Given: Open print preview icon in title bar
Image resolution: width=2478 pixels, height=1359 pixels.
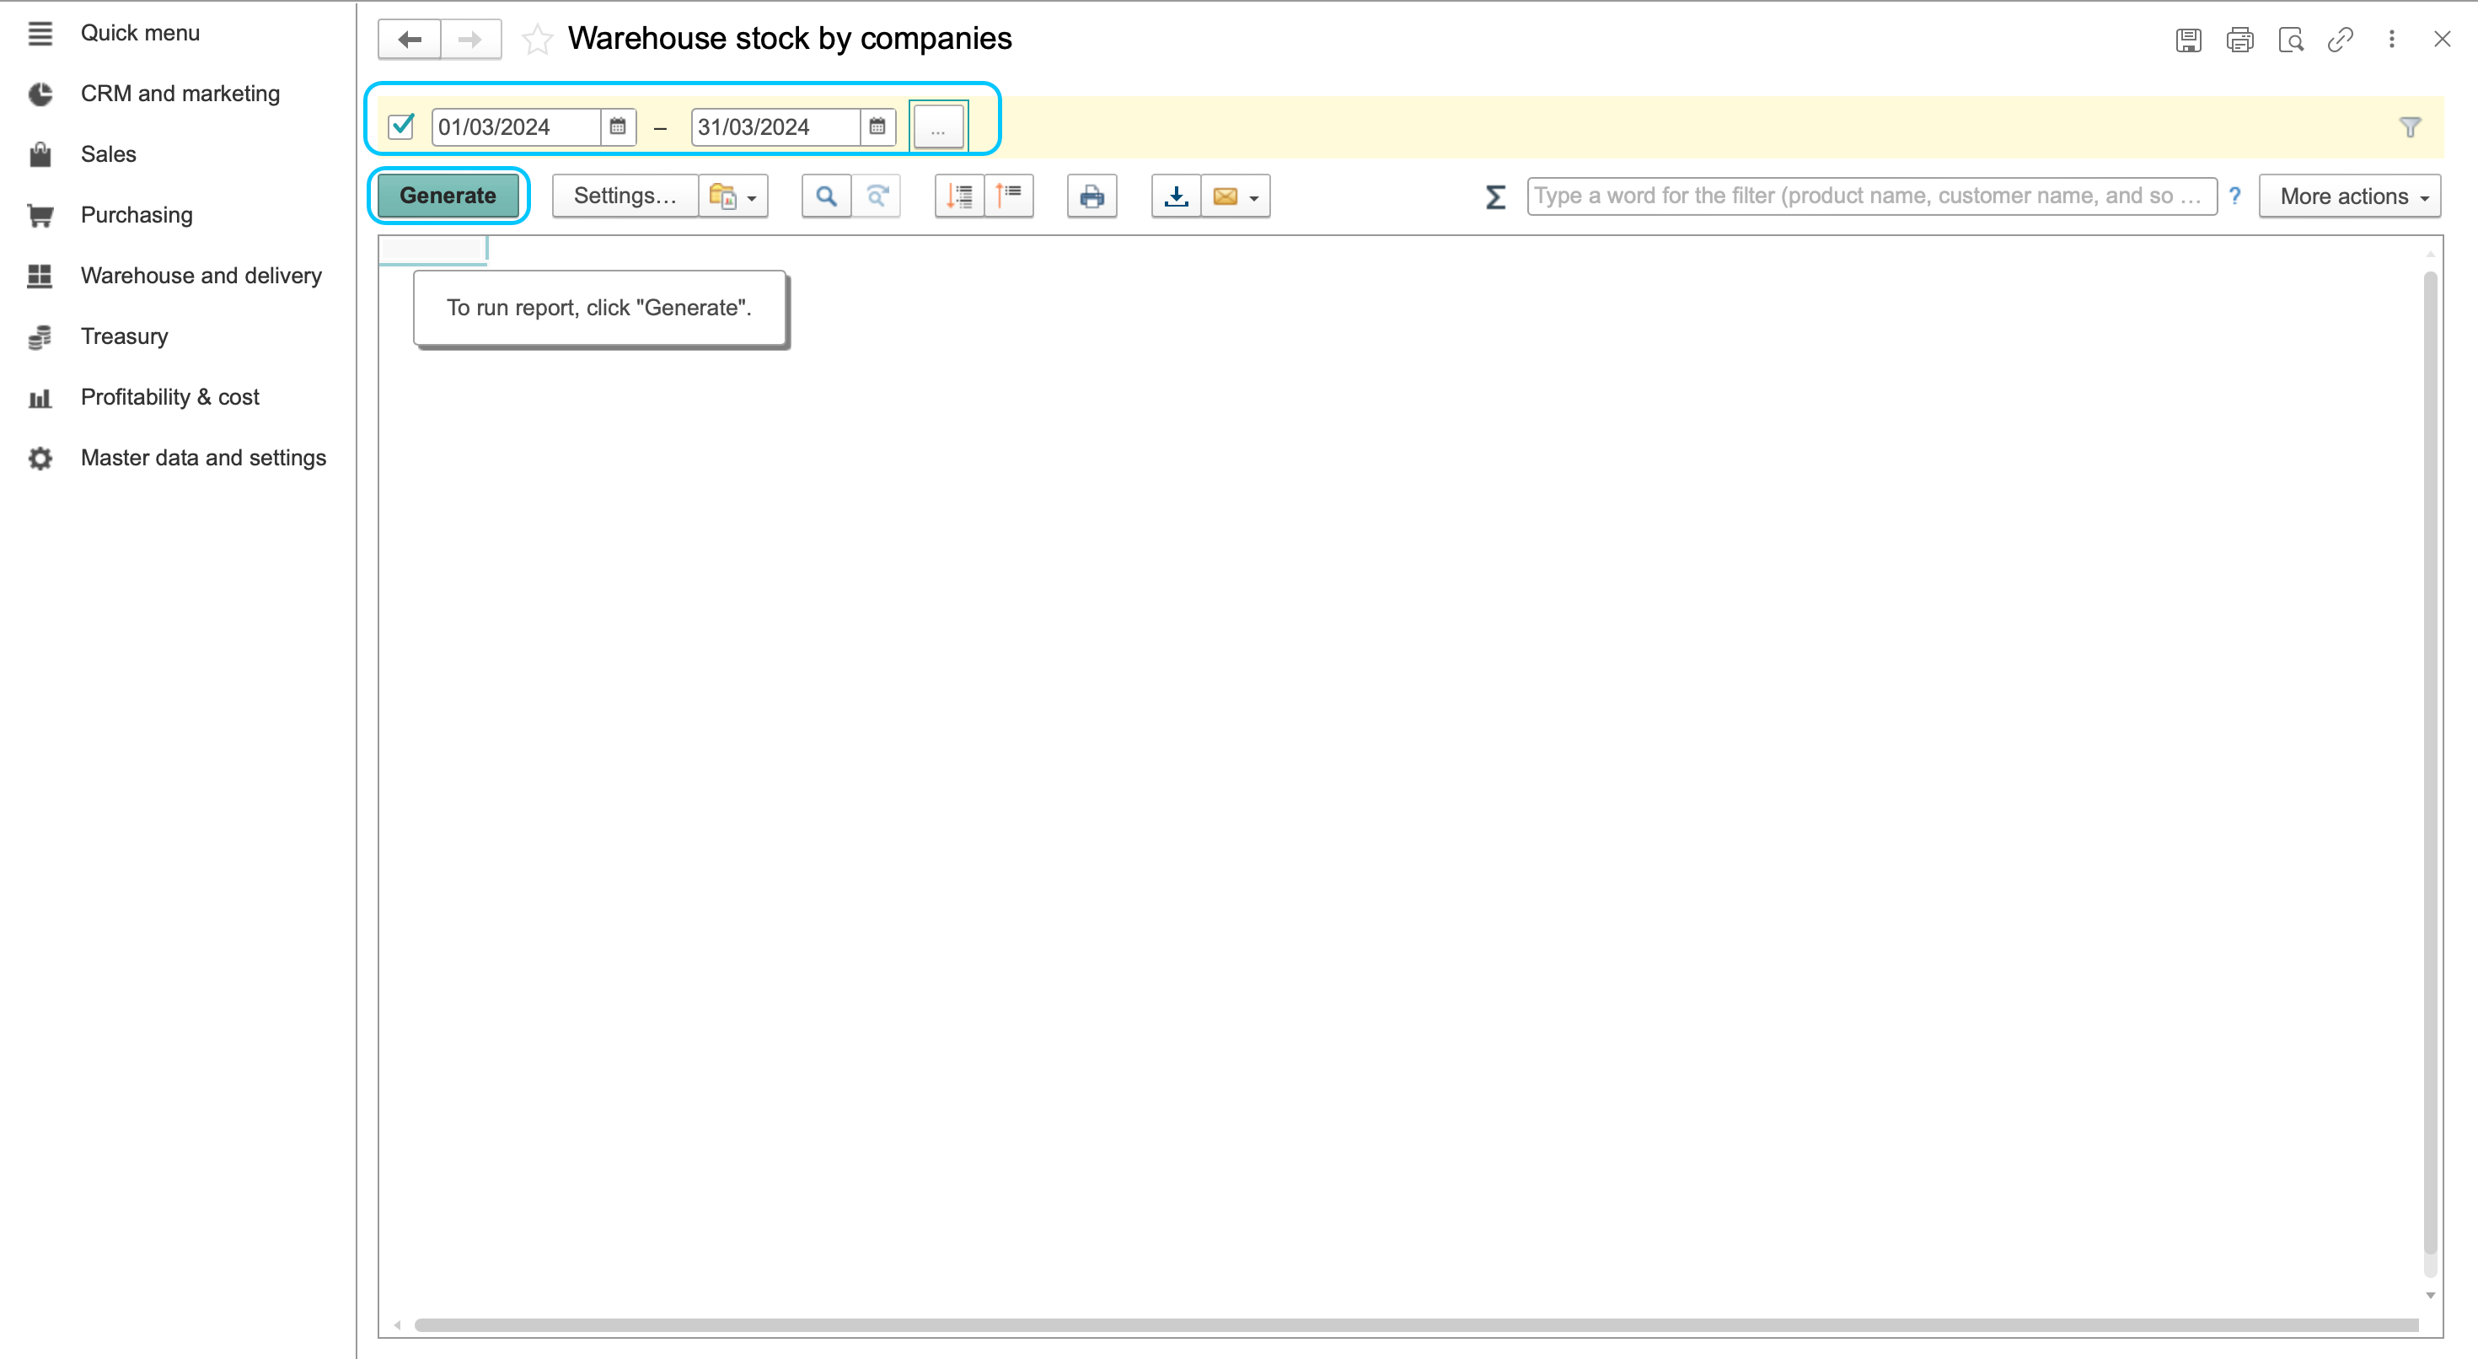Looking at the screenshot, I should (x=2290, y=40).
